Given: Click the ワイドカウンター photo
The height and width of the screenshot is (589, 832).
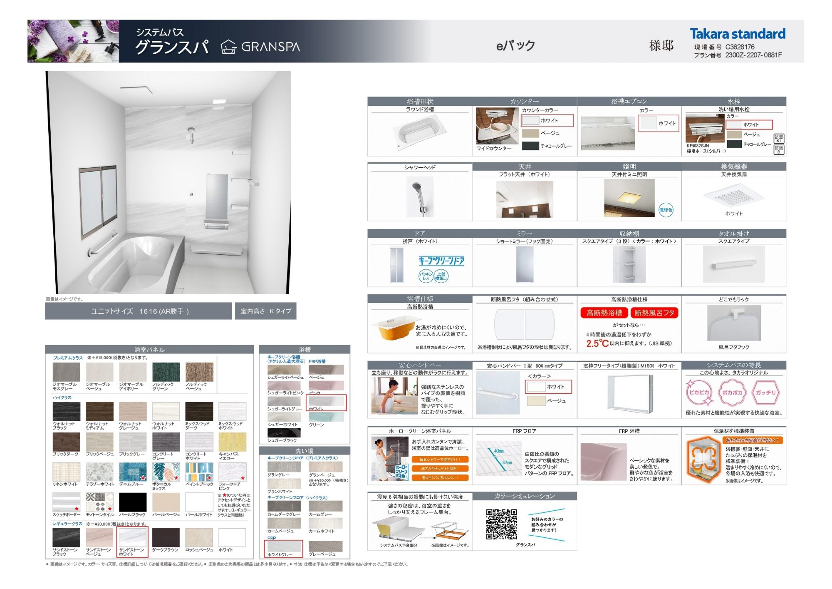Looking at the screenshot, I should click(497, 126).
